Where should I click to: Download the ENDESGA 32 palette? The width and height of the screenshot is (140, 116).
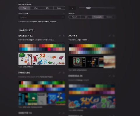click(64, 36)
